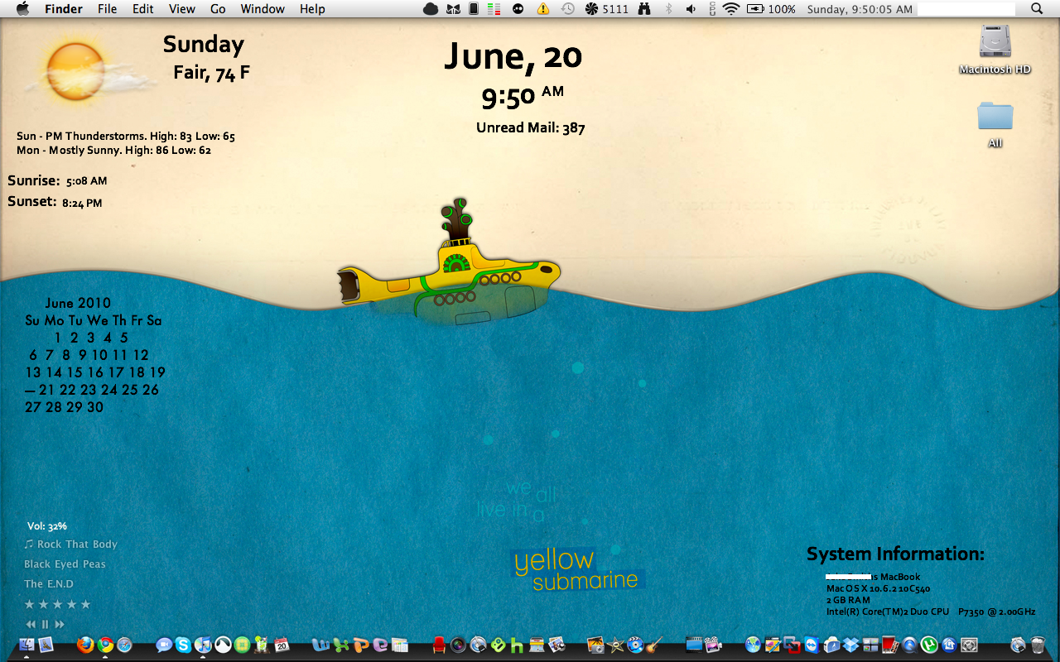Open the red chair app in dock
Image resolution: width=1060 pixels, height=662 pixels.
coord(439,645)
